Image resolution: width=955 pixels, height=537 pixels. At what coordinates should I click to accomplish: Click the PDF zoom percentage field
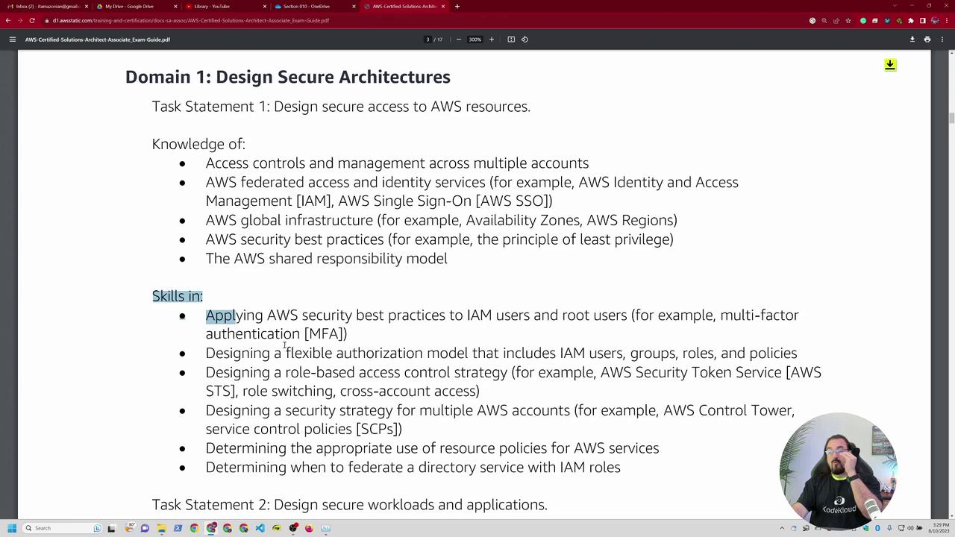pyautogui.click(x=475, y=40)
